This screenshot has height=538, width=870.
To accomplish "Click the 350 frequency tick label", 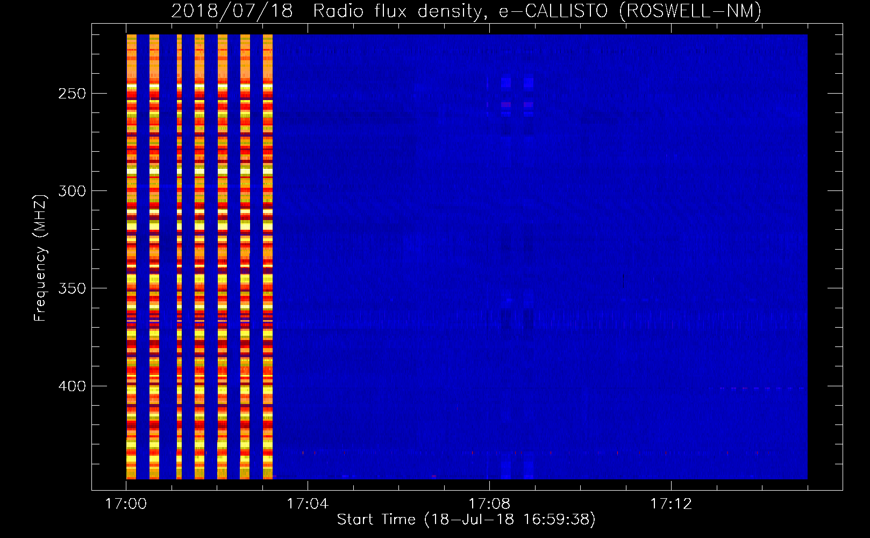I will (72, 288).
